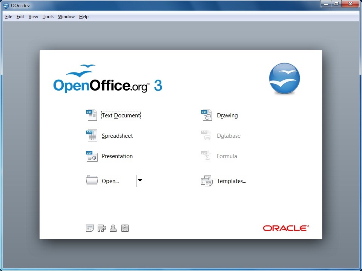Open the Help menu
Image resolution: width=362 pixels, height=271 pixels.
point(84,17)
